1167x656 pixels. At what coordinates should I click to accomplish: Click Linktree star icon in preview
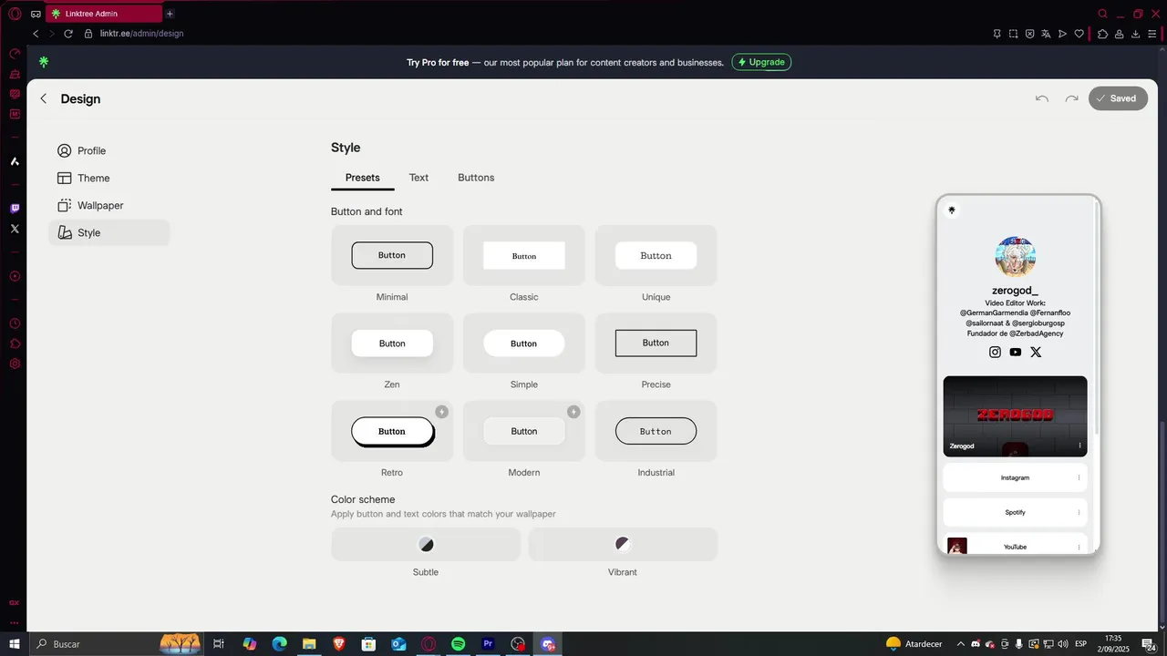coord(952,210)
